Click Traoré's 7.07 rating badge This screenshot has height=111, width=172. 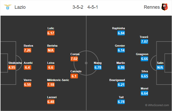tap(144, 42)
